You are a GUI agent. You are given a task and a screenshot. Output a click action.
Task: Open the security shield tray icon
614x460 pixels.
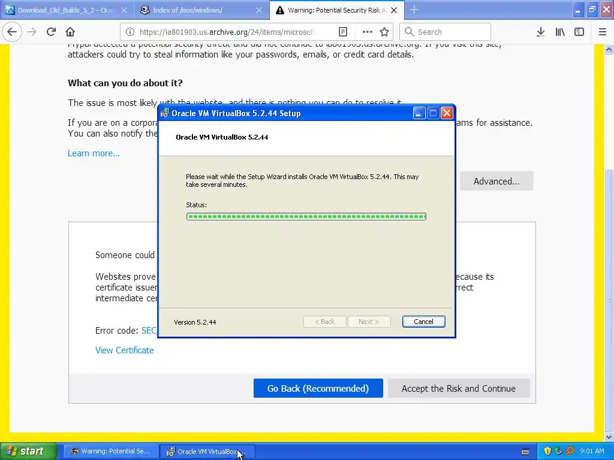click(547, 452)
